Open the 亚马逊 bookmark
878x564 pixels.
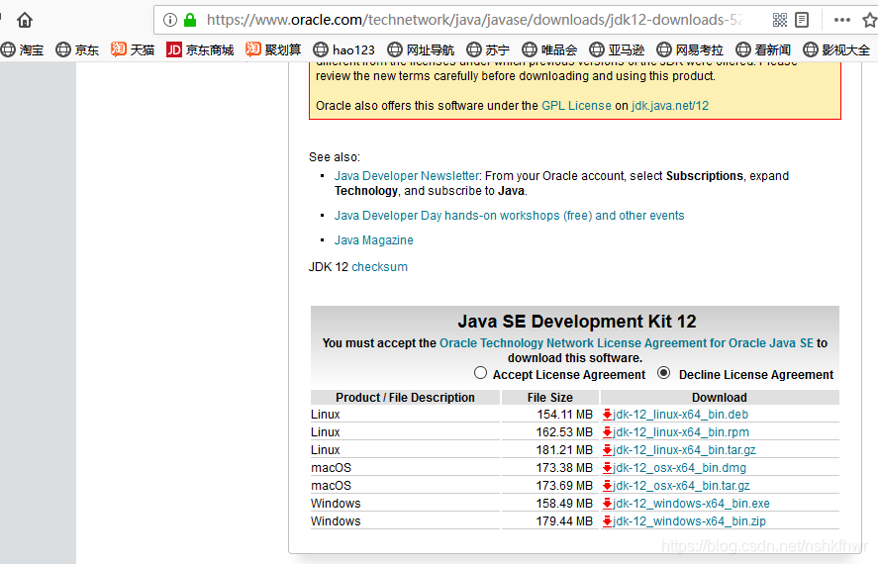tap(617, 49)
